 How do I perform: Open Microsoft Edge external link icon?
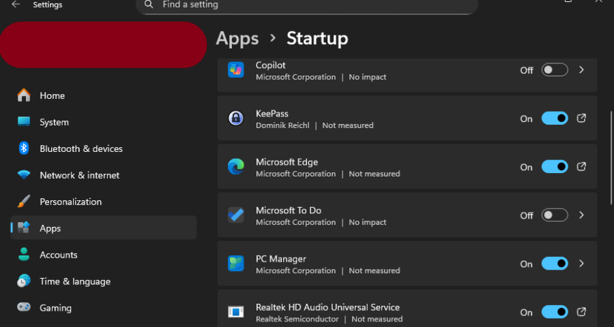[x=581, y=167]
